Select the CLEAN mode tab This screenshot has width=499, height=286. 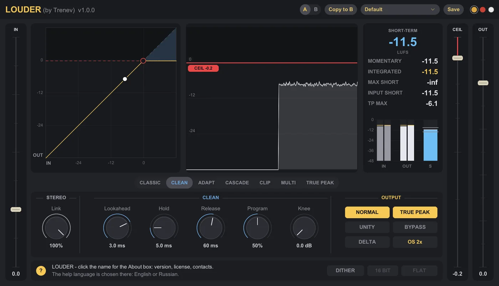tap(179, 183)
